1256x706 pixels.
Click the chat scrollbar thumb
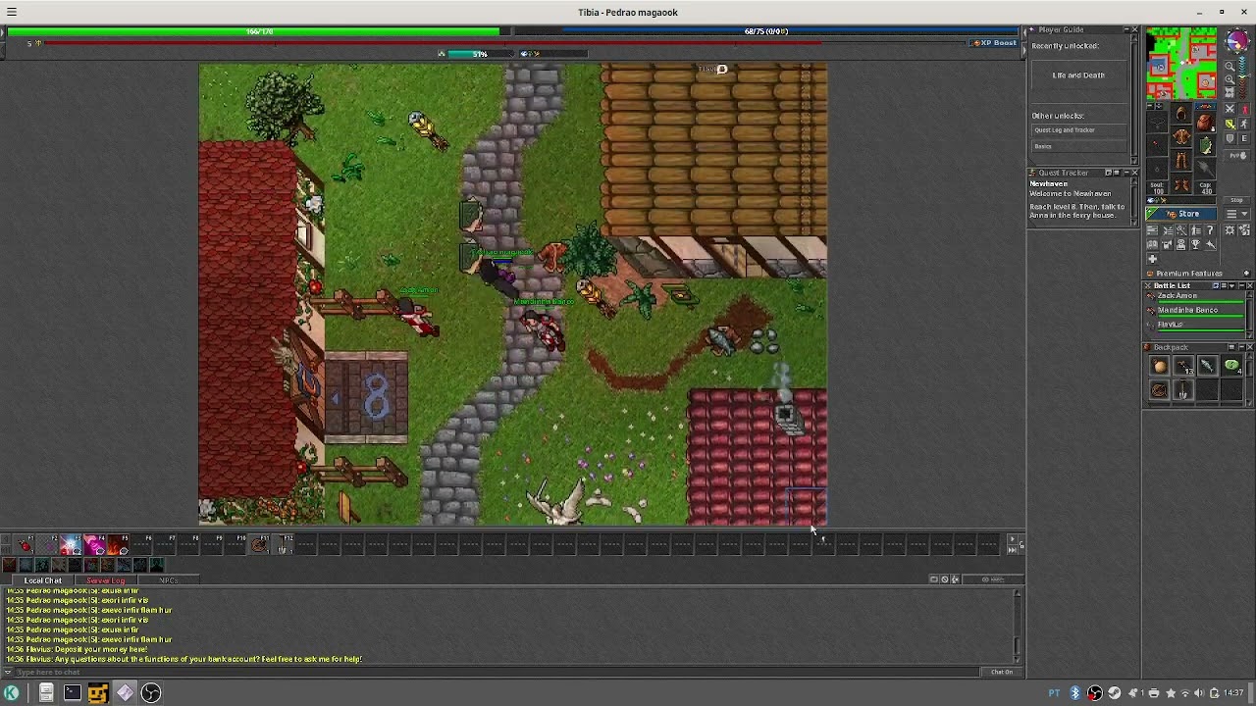click(1018, 647)
